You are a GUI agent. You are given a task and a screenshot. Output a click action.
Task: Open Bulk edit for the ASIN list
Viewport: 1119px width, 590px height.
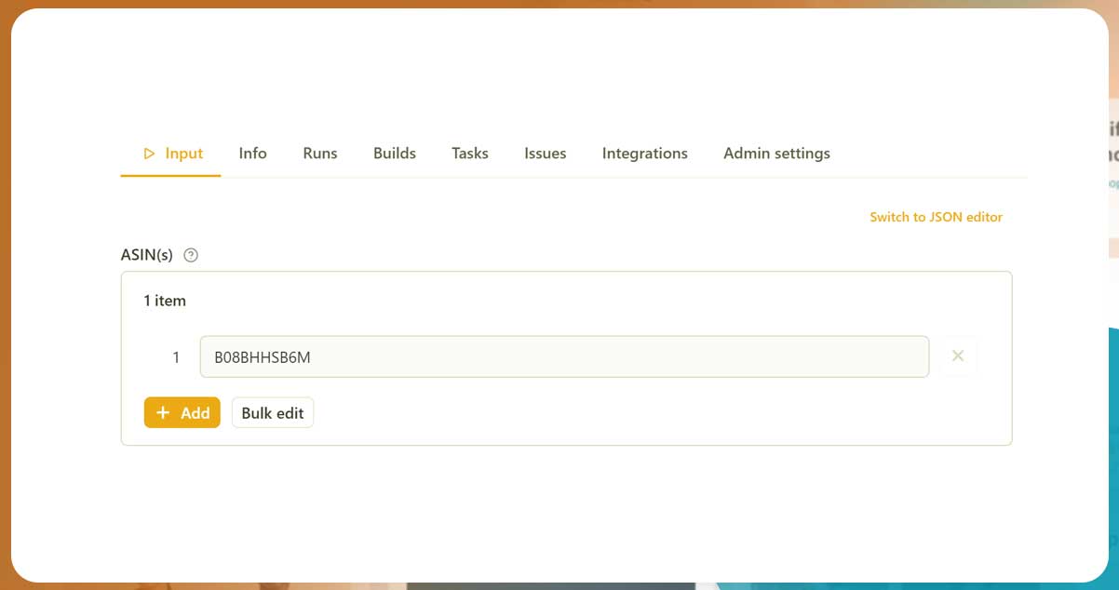click(272, 412)
